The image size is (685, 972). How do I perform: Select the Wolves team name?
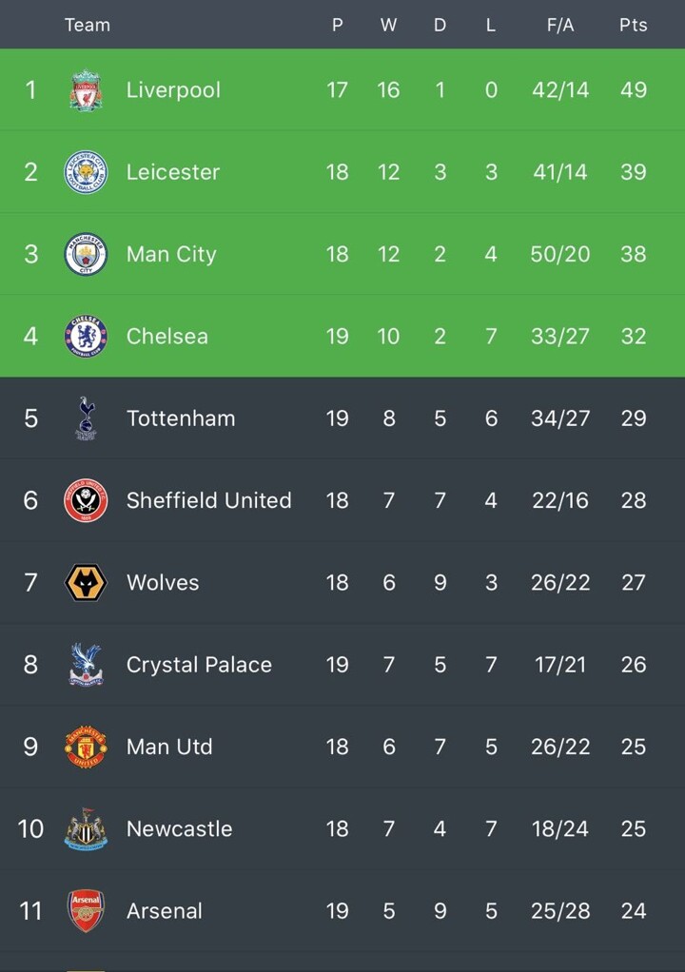point(163,582)
